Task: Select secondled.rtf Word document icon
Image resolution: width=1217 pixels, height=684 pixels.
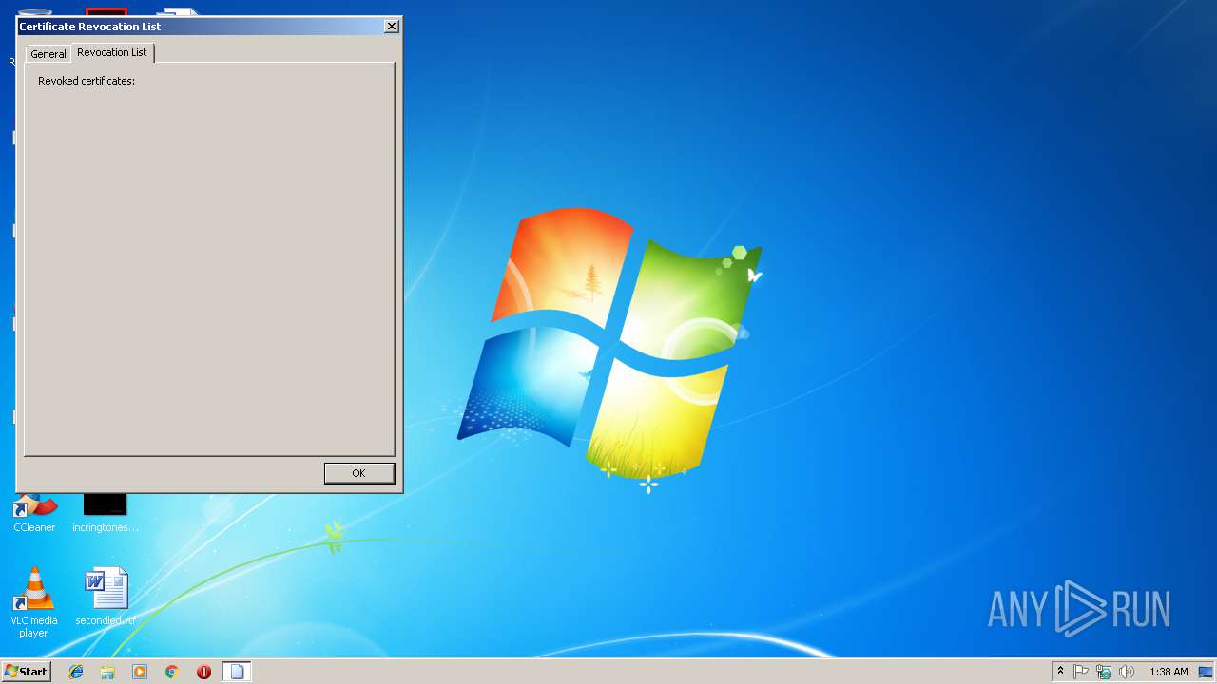Action: [x=106, y=597]
